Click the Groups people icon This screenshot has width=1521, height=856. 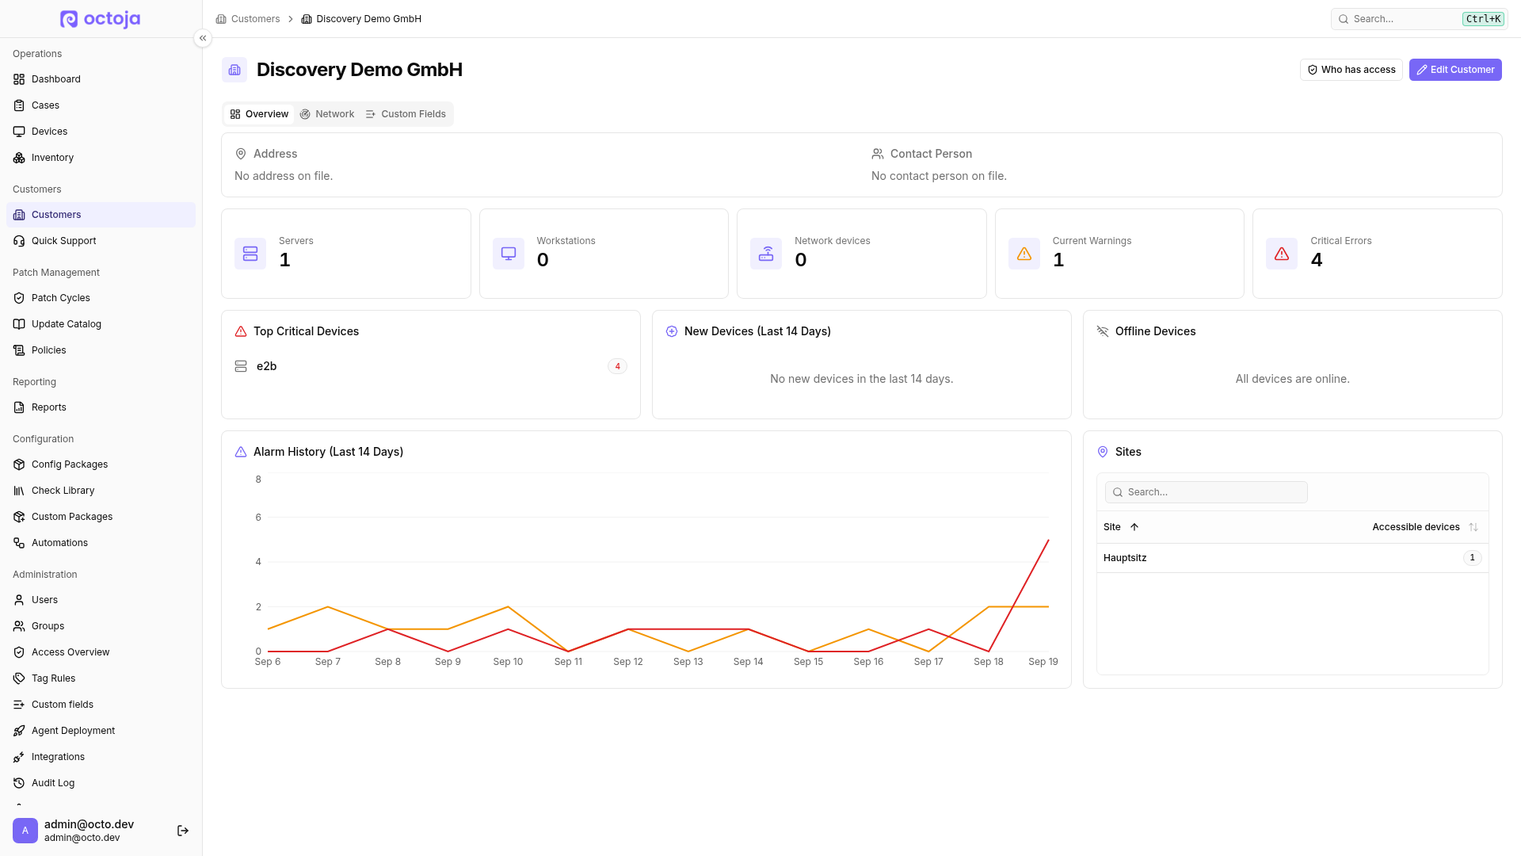click(x=19, y=626)
